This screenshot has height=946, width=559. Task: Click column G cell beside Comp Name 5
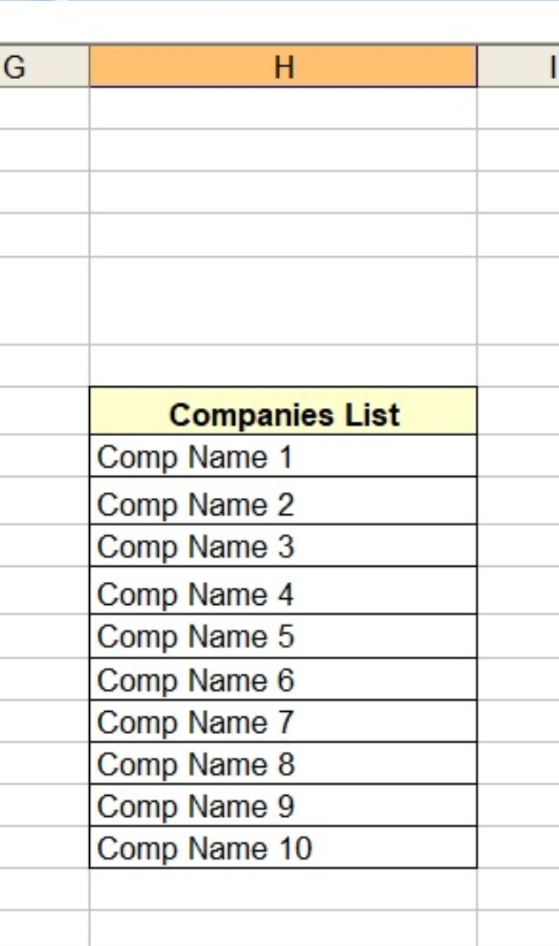44,635
